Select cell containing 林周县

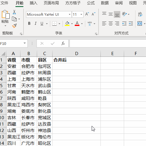click(45, 73)
